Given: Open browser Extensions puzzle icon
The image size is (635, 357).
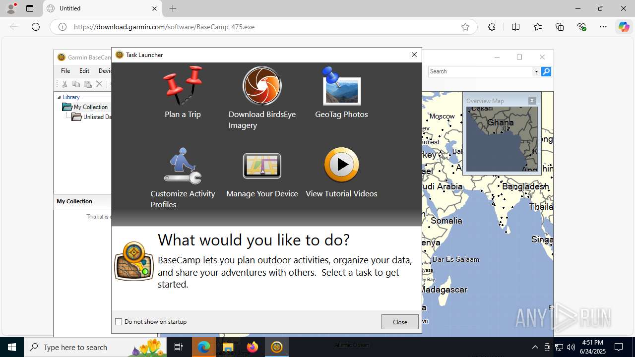Looking at the screenshot, I should pos(492,27).
